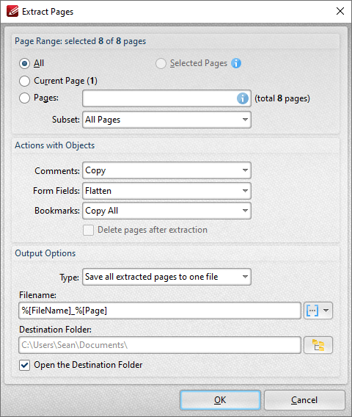Expand the filename macros arrow
The image size is (352, 417).
click(x=326, y=311)
